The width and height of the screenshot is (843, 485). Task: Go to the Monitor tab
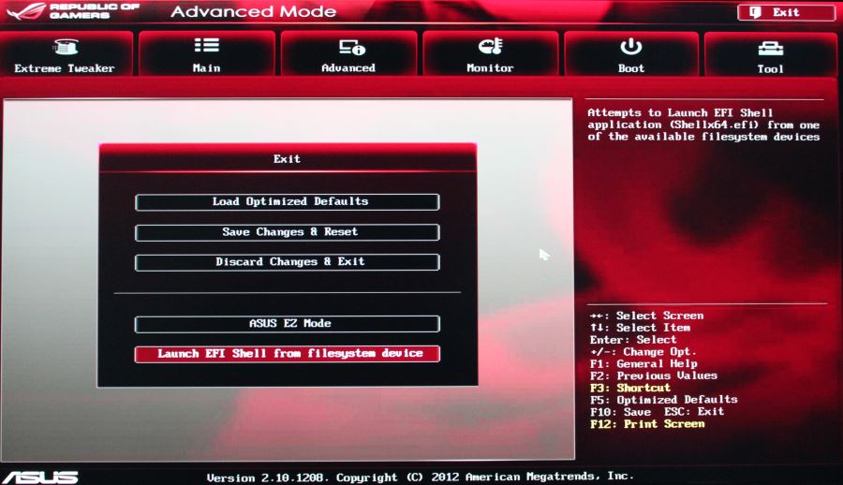click(x=490, y=53)
